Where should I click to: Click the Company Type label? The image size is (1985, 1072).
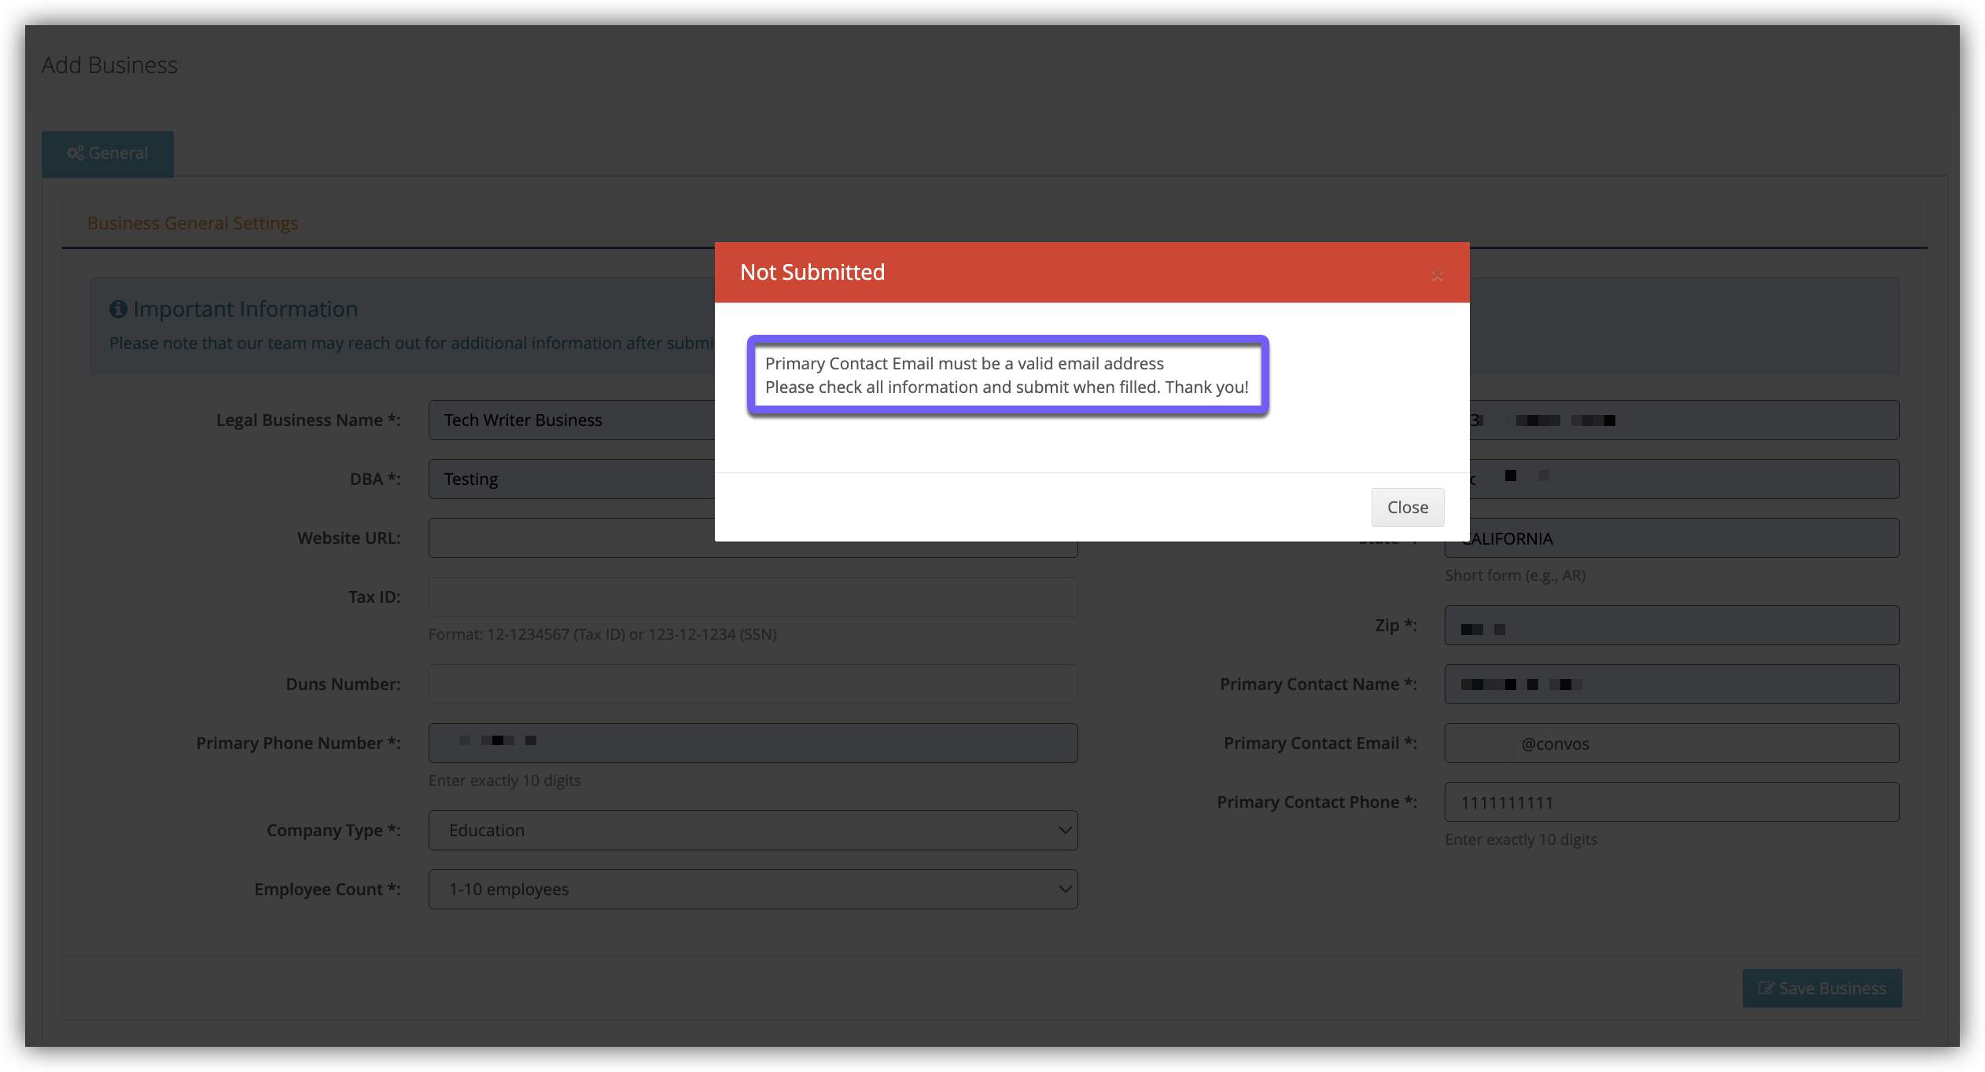[333, 830]
